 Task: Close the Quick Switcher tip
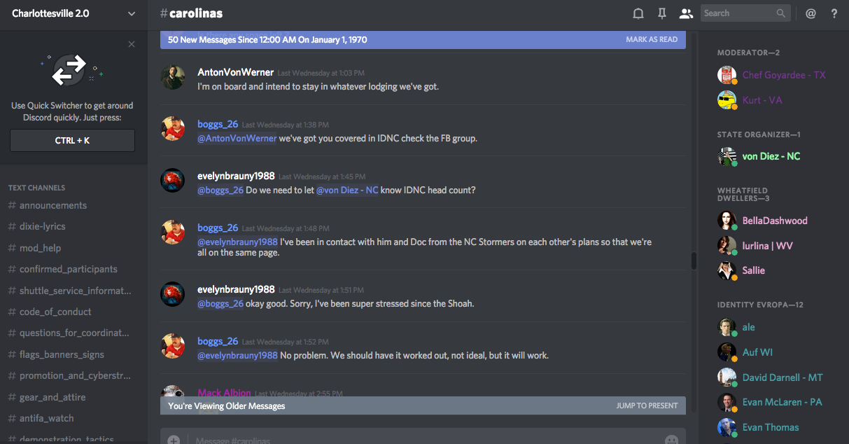(132, 45)
